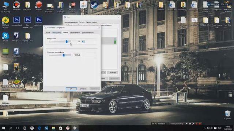234x131 pixels.
Task: Click the taskbar clock and date
Action: [228, 128]
